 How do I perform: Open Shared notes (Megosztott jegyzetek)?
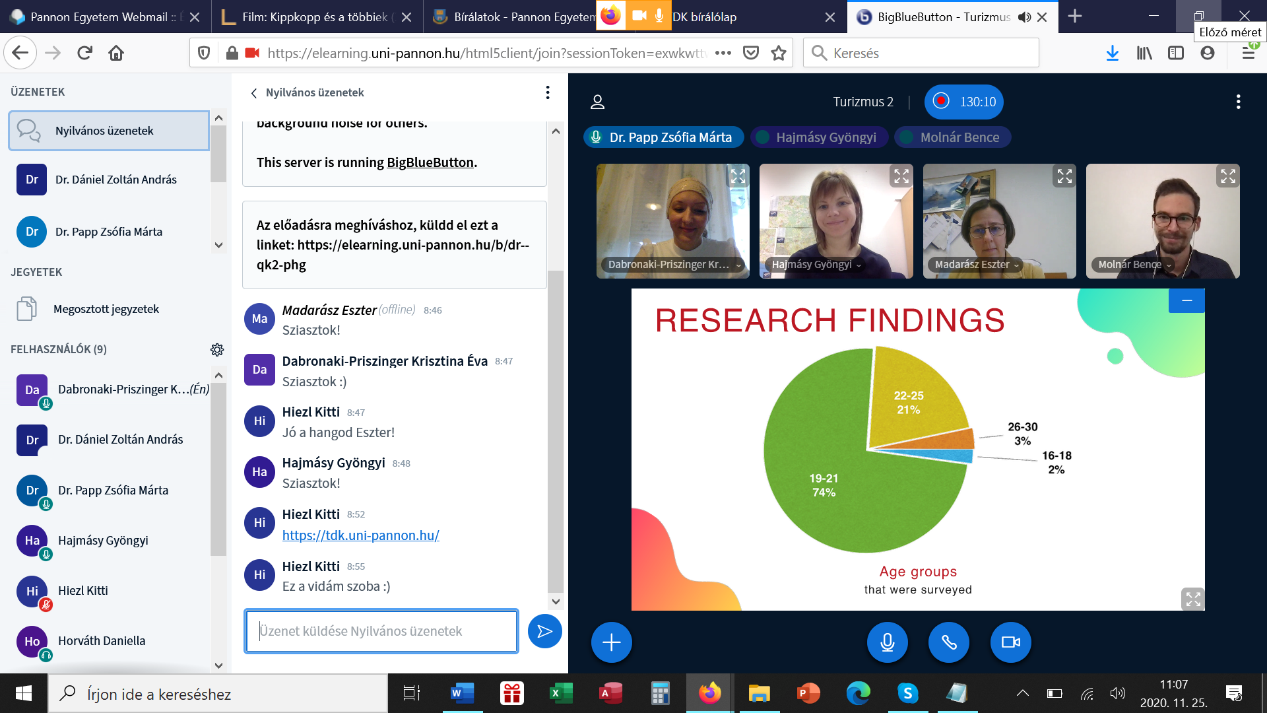click(106, 309)
